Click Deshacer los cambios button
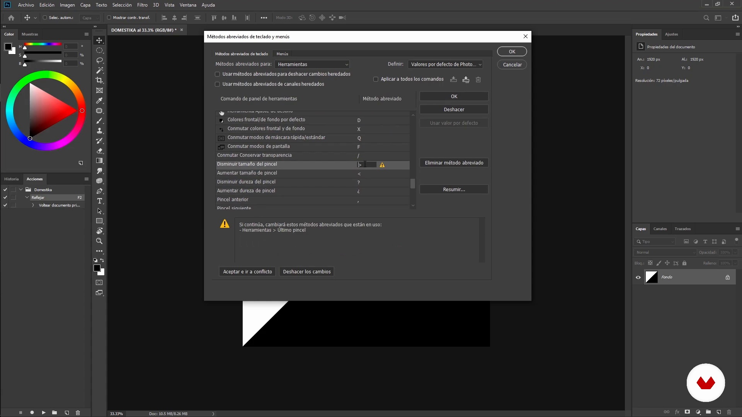Viewport: 742px width, 417px height. [307, 272]
